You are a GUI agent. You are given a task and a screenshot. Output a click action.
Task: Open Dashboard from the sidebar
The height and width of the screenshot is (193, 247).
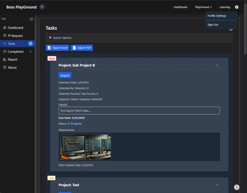[15, 28]
